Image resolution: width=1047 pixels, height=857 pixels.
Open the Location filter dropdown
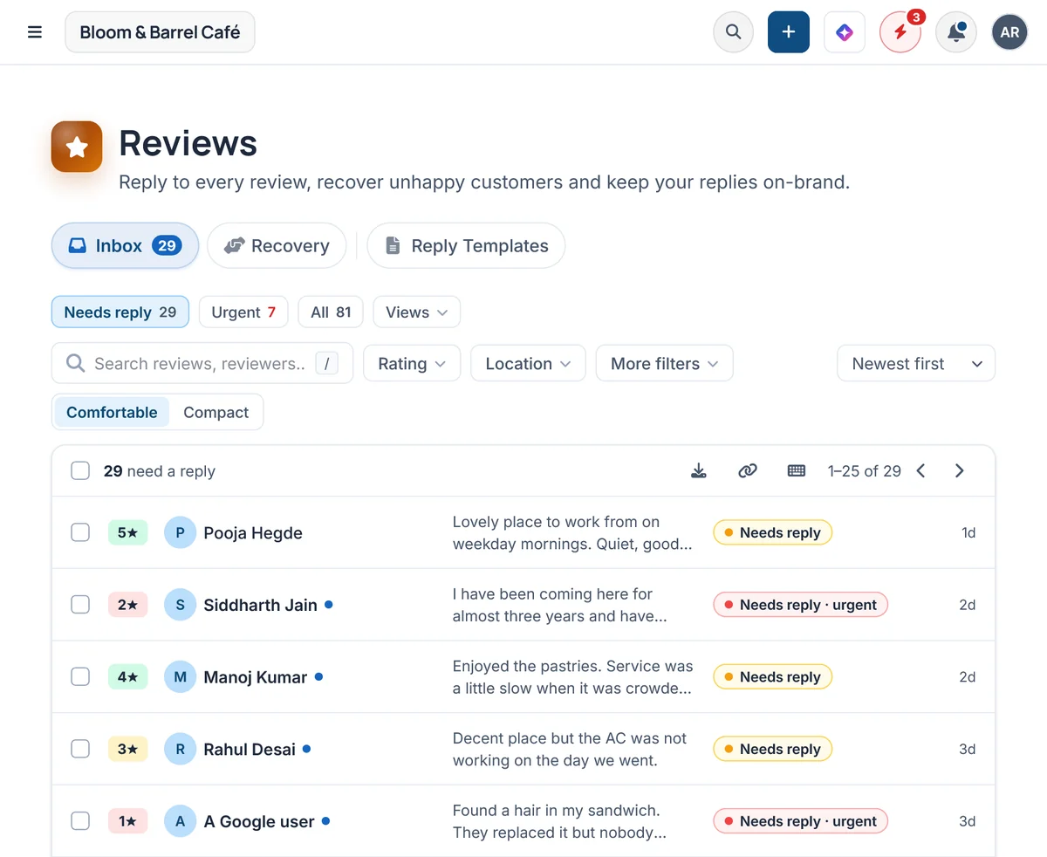point(528,364)
